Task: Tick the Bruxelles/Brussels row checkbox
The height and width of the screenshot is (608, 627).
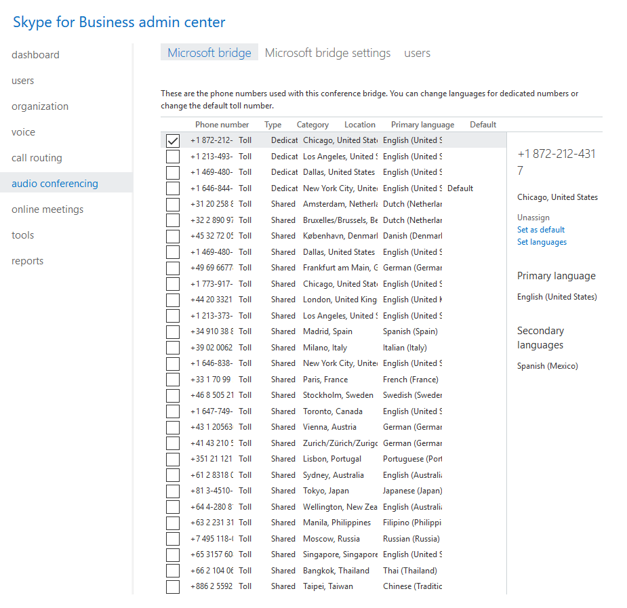Action: coord(173,220)
